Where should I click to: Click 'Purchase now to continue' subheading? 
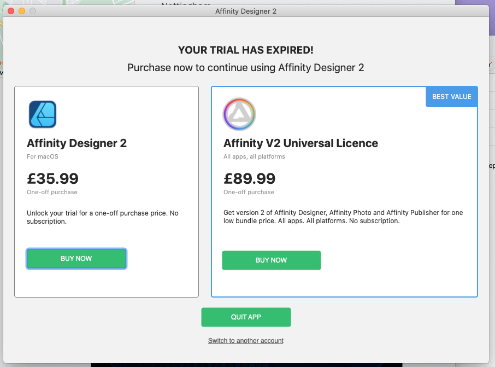click(246, 68)
